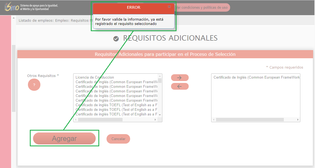Click the Agregar button
This screenshot has height=168, width=315.
[64, 138]
